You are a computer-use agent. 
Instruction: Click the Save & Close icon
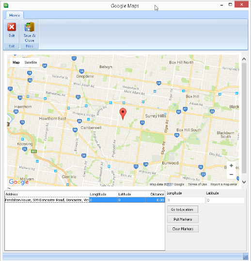tap(30, 27)
